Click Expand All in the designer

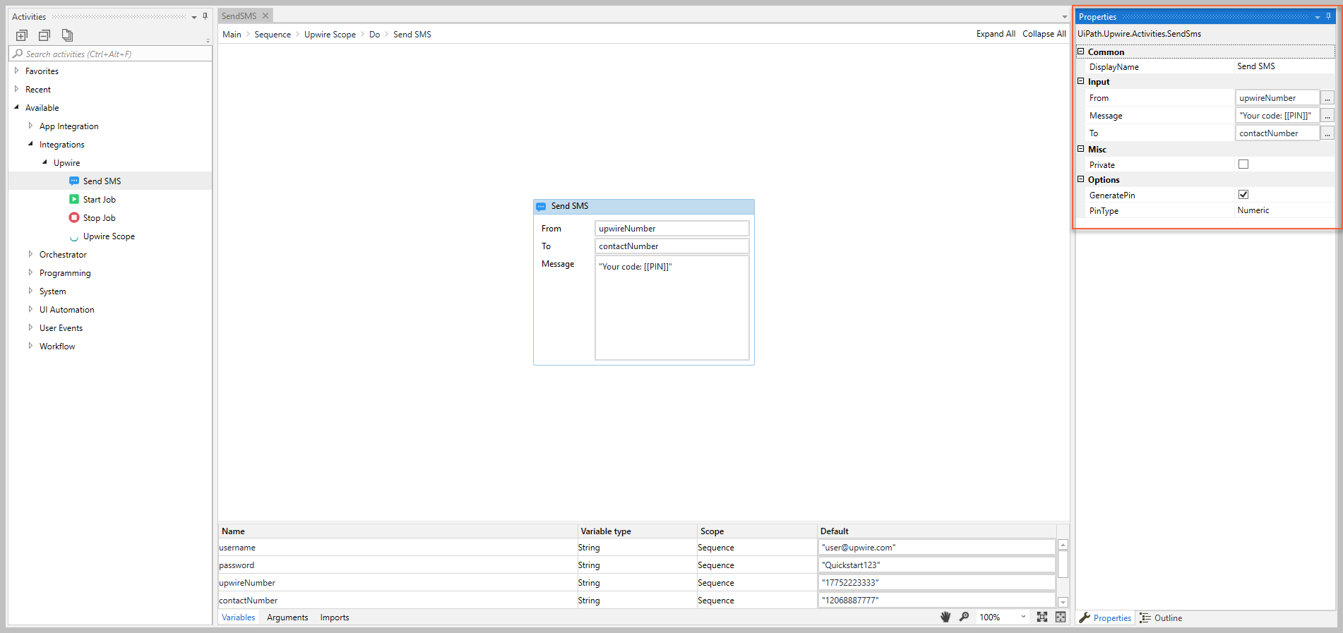[996, 33]
